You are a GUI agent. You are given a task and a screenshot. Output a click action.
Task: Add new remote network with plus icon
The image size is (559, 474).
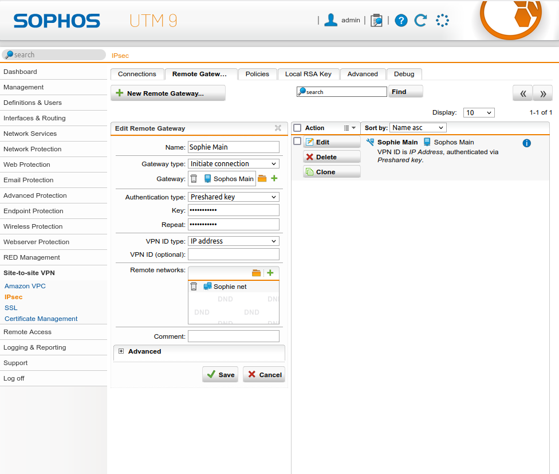click(270, 273)
